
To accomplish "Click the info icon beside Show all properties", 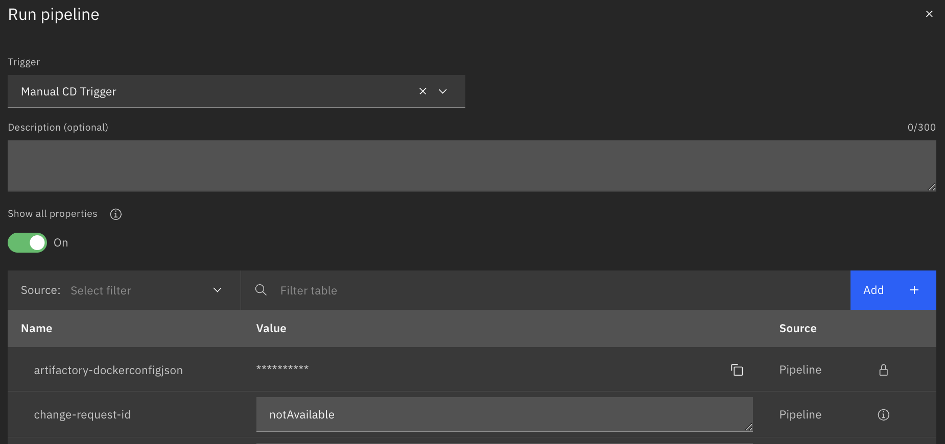I will pyautogui.click(x=116, y=214).
